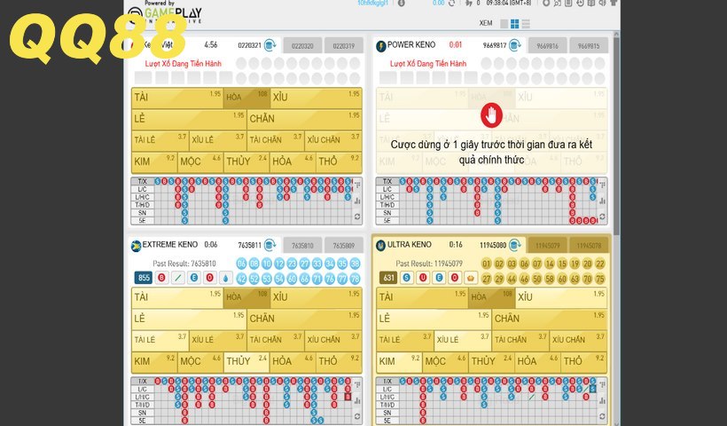Open bar chart icon in Power Keno trend panel
This screenshot has width=727, height=426.
point(602,201)
